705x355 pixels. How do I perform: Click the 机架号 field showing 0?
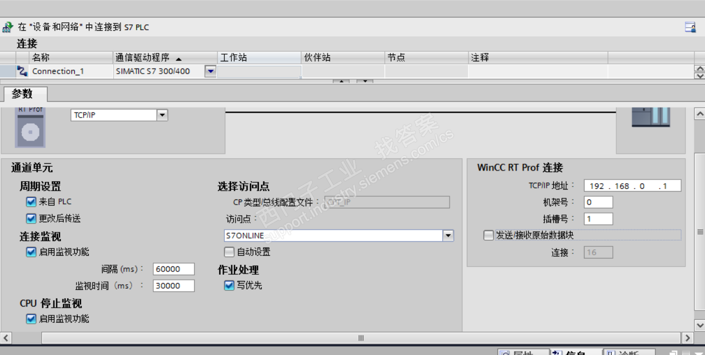click(598, 202)
